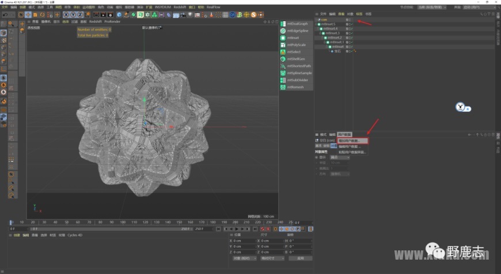The width and height of the screenshot is (501, 274).
Task: Open the INSYDIUM menu
Action: [x=163, y=7]
